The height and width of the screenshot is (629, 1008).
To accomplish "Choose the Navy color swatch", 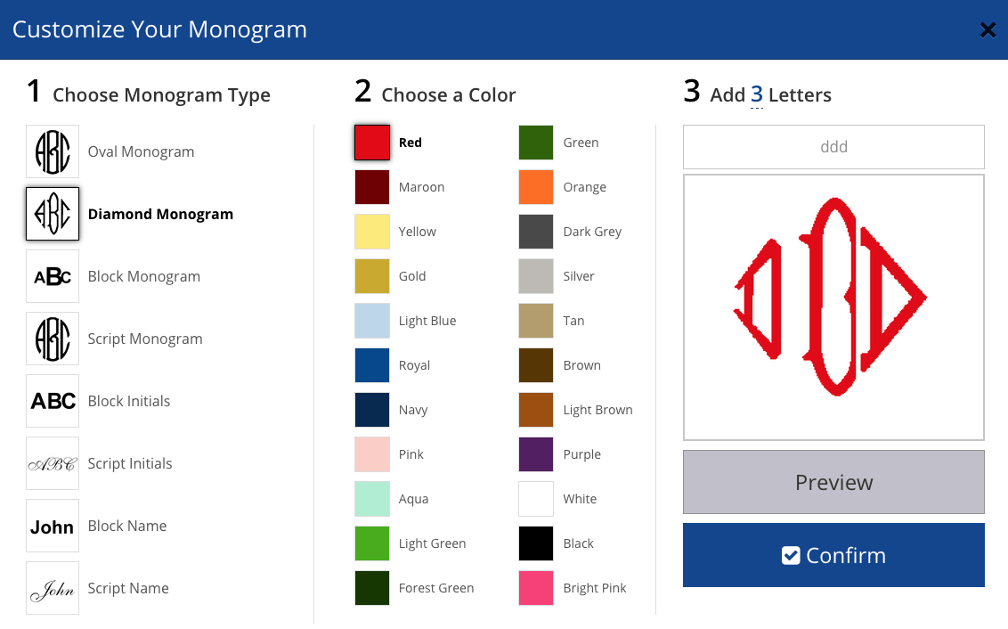I will click(x=372, y=411).
